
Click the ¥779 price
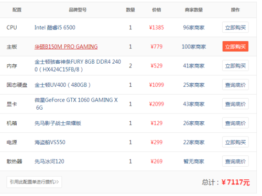157,47
